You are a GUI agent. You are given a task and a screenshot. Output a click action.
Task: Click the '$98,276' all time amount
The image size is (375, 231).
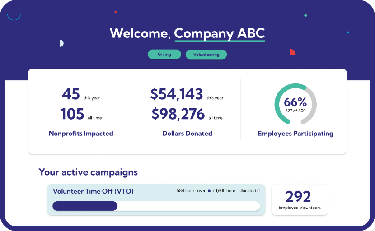[x=178, y=114]
